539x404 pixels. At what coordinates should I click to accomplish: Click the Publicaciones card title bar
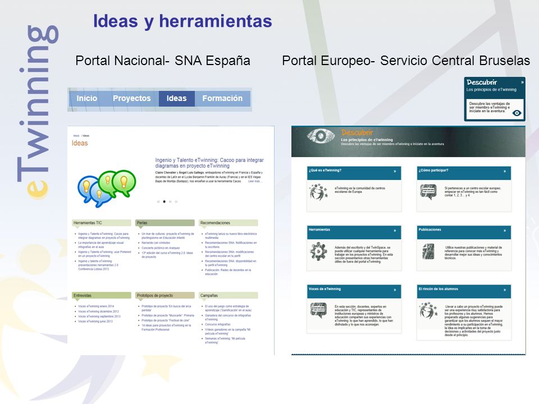pos(464,232)
